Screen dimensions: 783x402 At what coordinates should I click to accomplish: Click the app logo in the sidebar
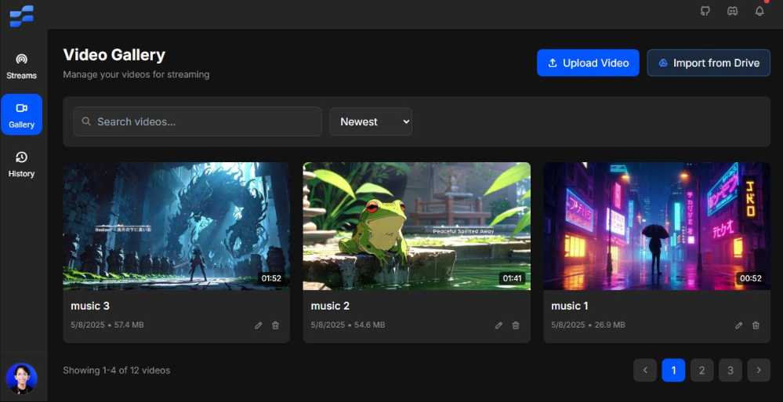[x=21, y=15]
